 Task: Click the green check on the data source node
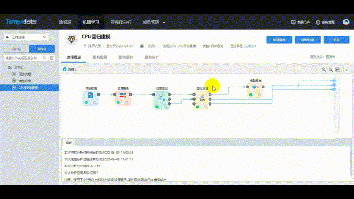[86, 103]
